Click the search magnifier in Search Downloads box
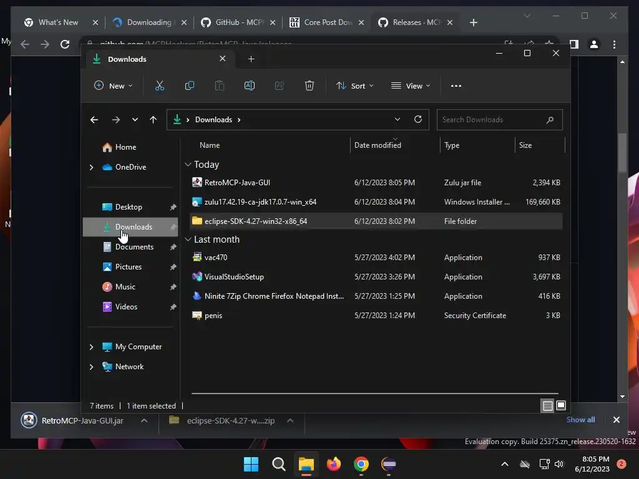The width and height of the screenshot is (639, 479). pyautogui.click(x=550, y=120)
